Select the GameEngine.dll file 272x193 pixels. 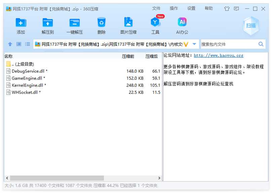[x=83, y=78]
